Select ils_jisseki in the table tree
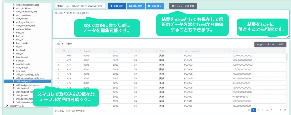Viewport: 291px width, 115px height. point(21,50)
